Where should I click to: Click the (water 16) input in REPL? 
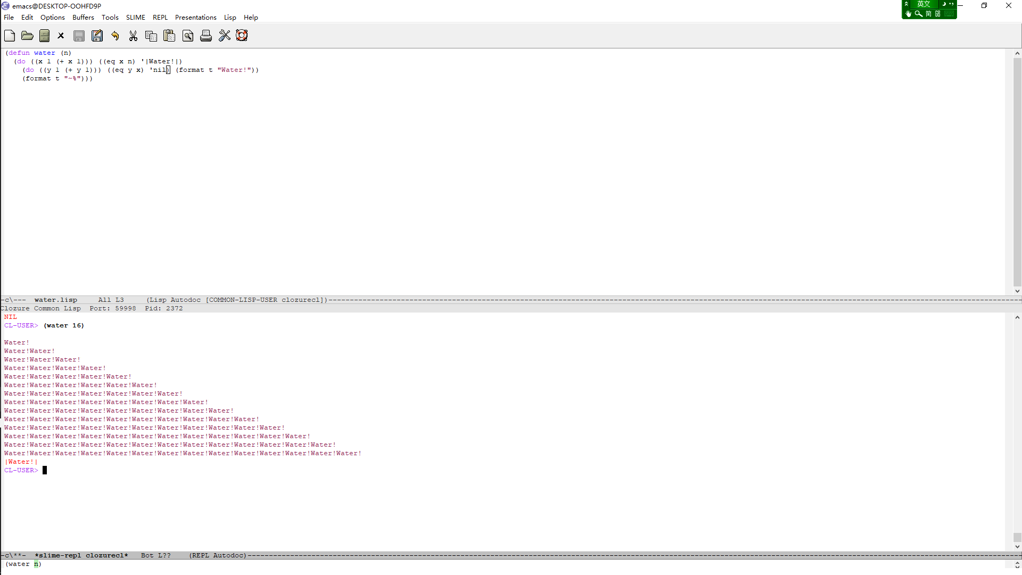point(64,326)
